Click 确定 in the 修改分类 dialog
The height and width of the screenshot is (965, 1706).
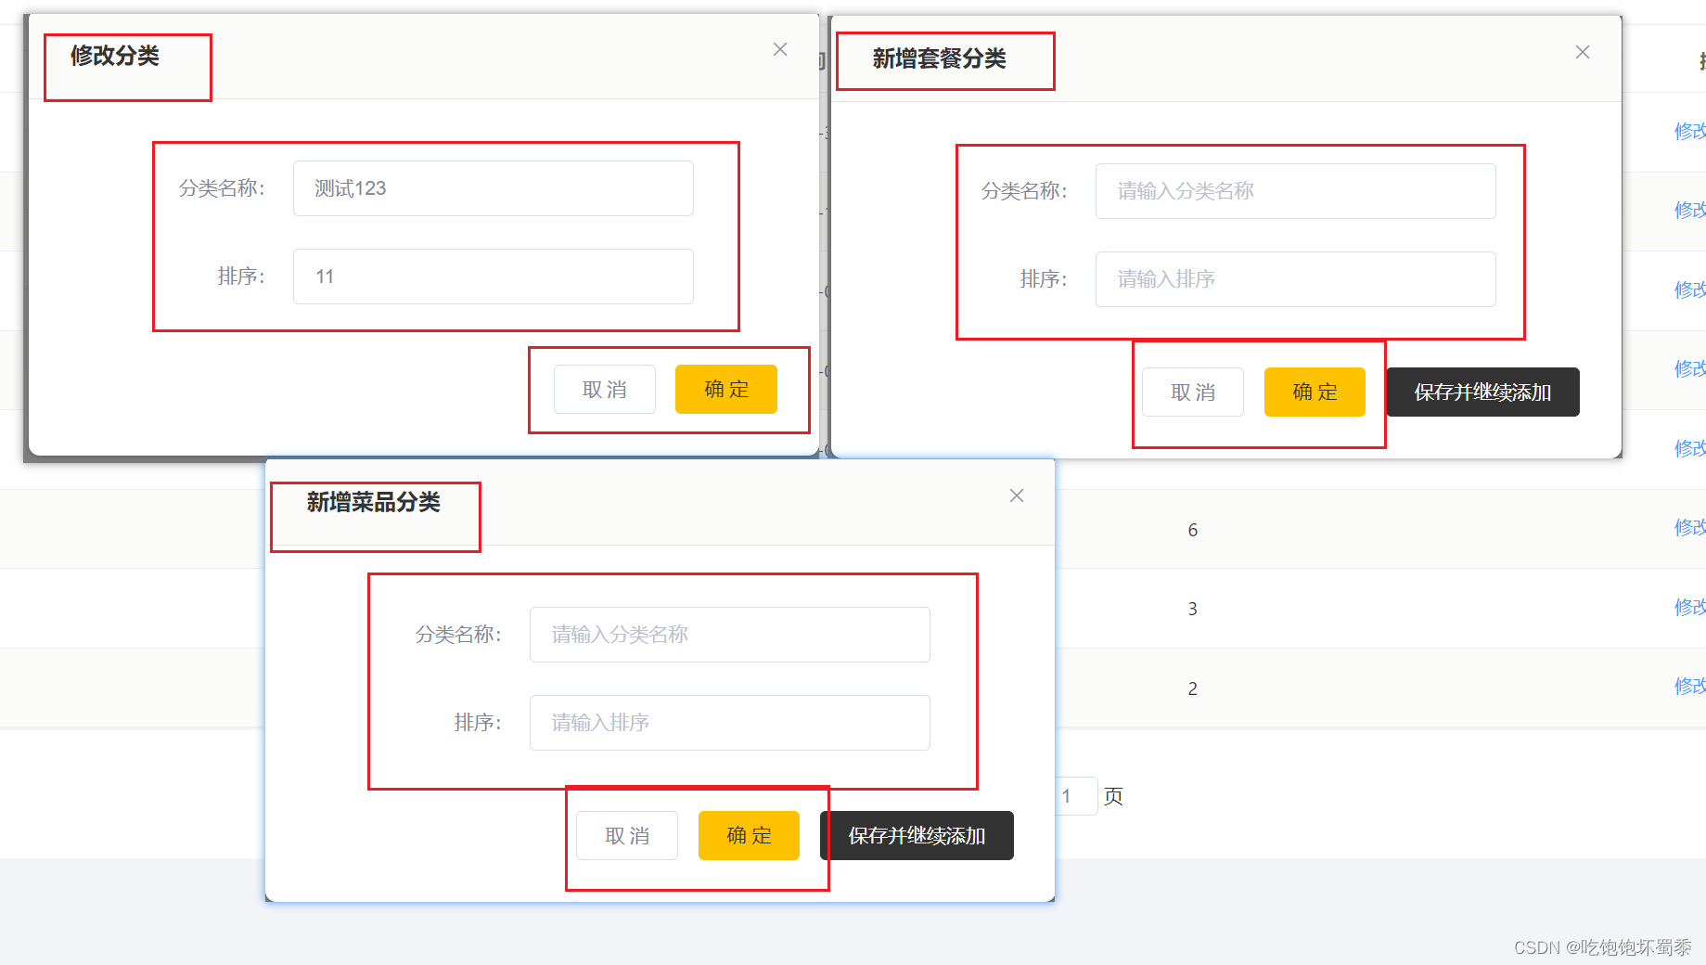725,389
